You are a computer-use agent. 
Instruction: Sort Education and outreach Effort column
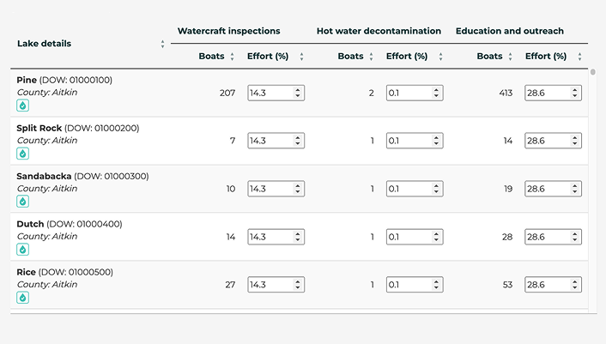[579, 57]
